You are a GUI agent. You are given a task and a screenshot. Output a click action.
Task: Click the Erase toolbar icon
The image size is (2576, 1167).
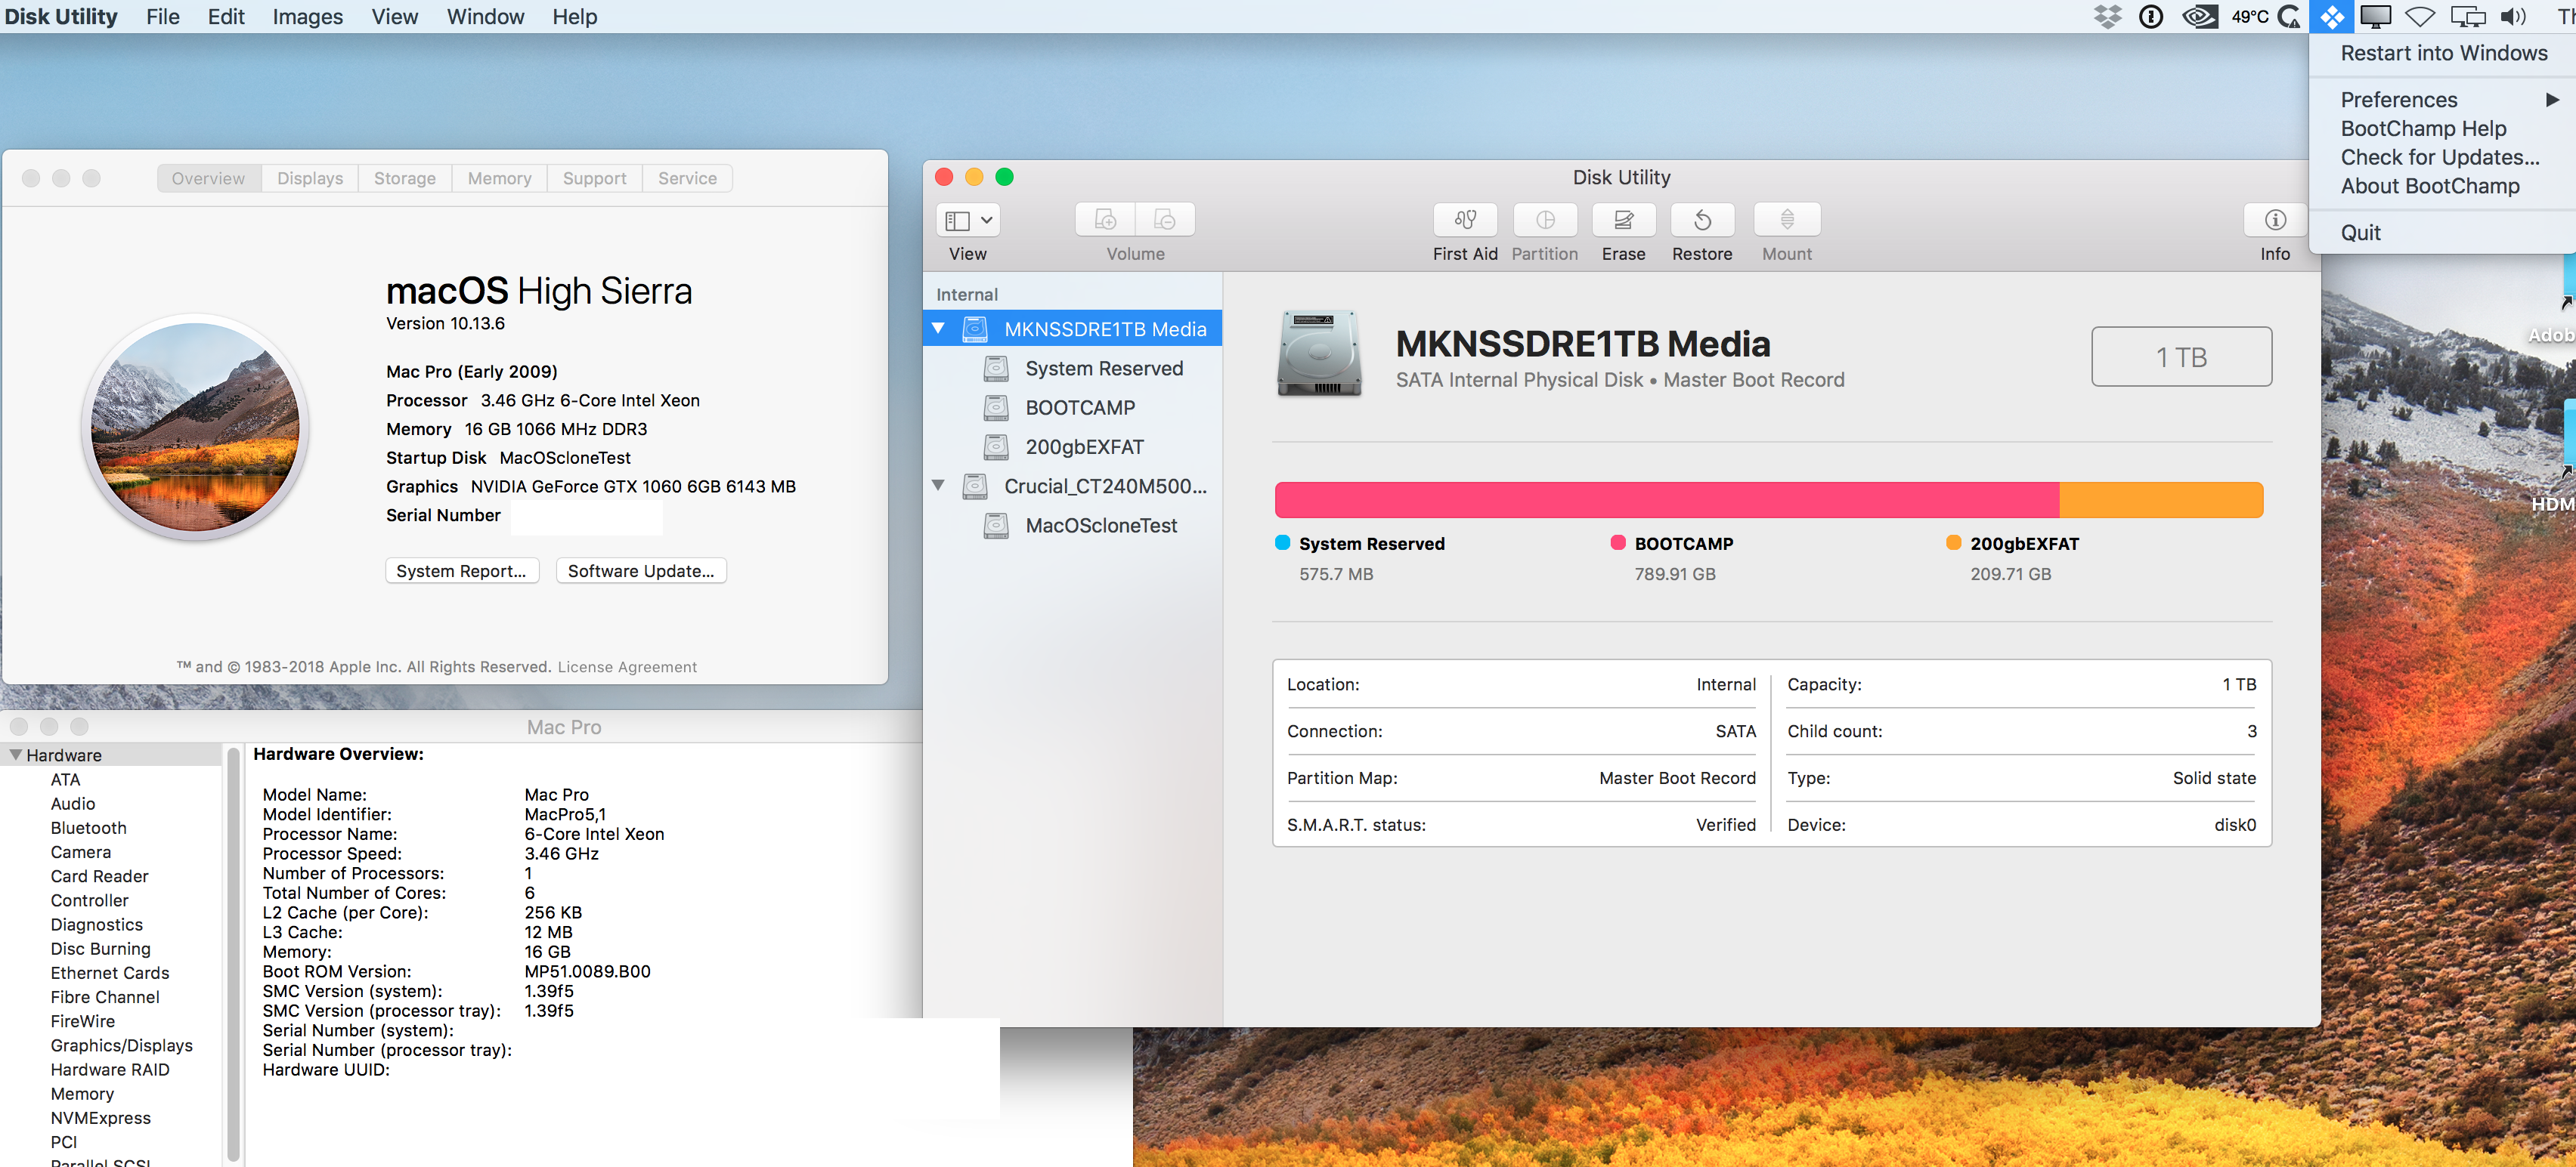1623,220
